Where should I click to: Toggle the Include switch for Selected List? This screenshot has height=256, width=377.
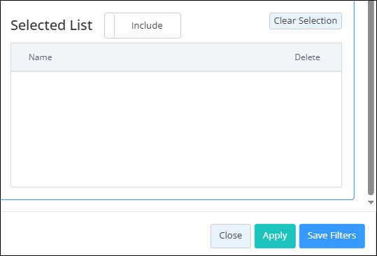[143, 25]
